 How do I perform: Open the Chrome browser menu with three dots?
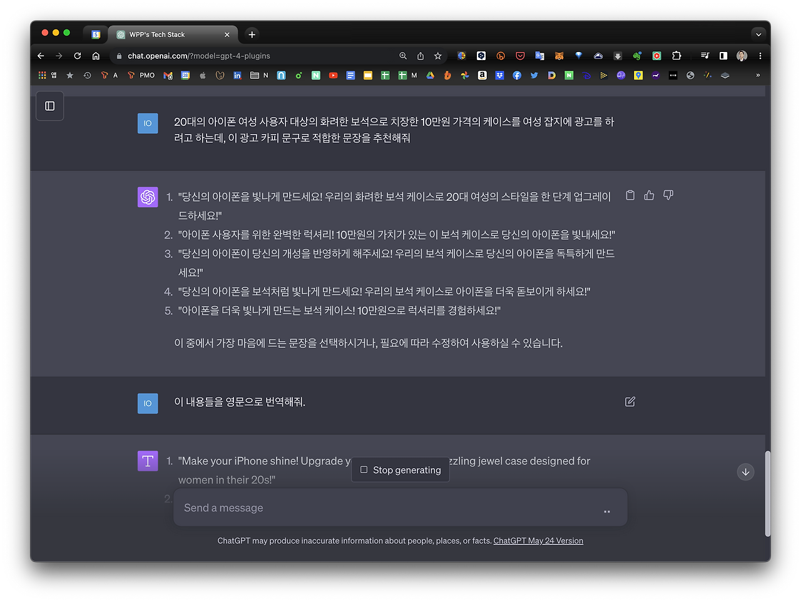click(760, 56)
